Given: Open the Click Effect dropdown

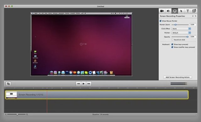Looking at the screenshot, I should 181,29.
